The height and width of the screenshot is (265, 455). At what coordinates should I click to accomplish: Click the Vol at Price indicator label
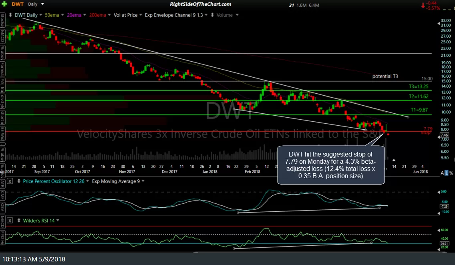[x=126, y=15]
